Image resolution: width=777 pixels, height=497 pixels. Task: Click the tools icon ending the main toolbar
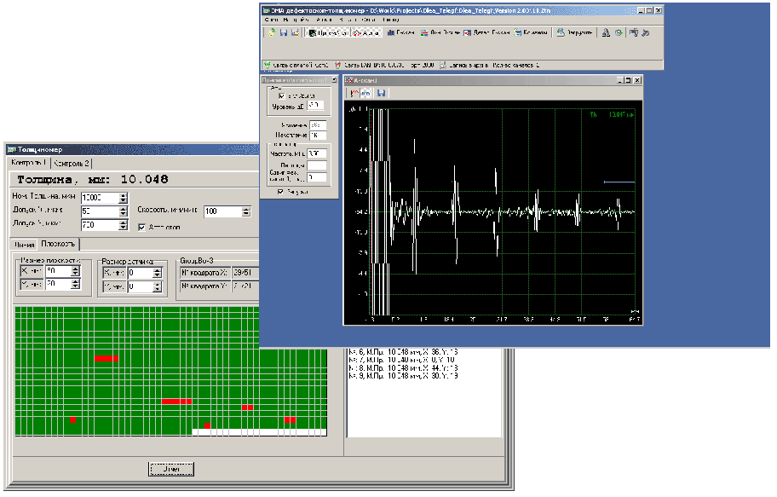click(x=645, y=32)
